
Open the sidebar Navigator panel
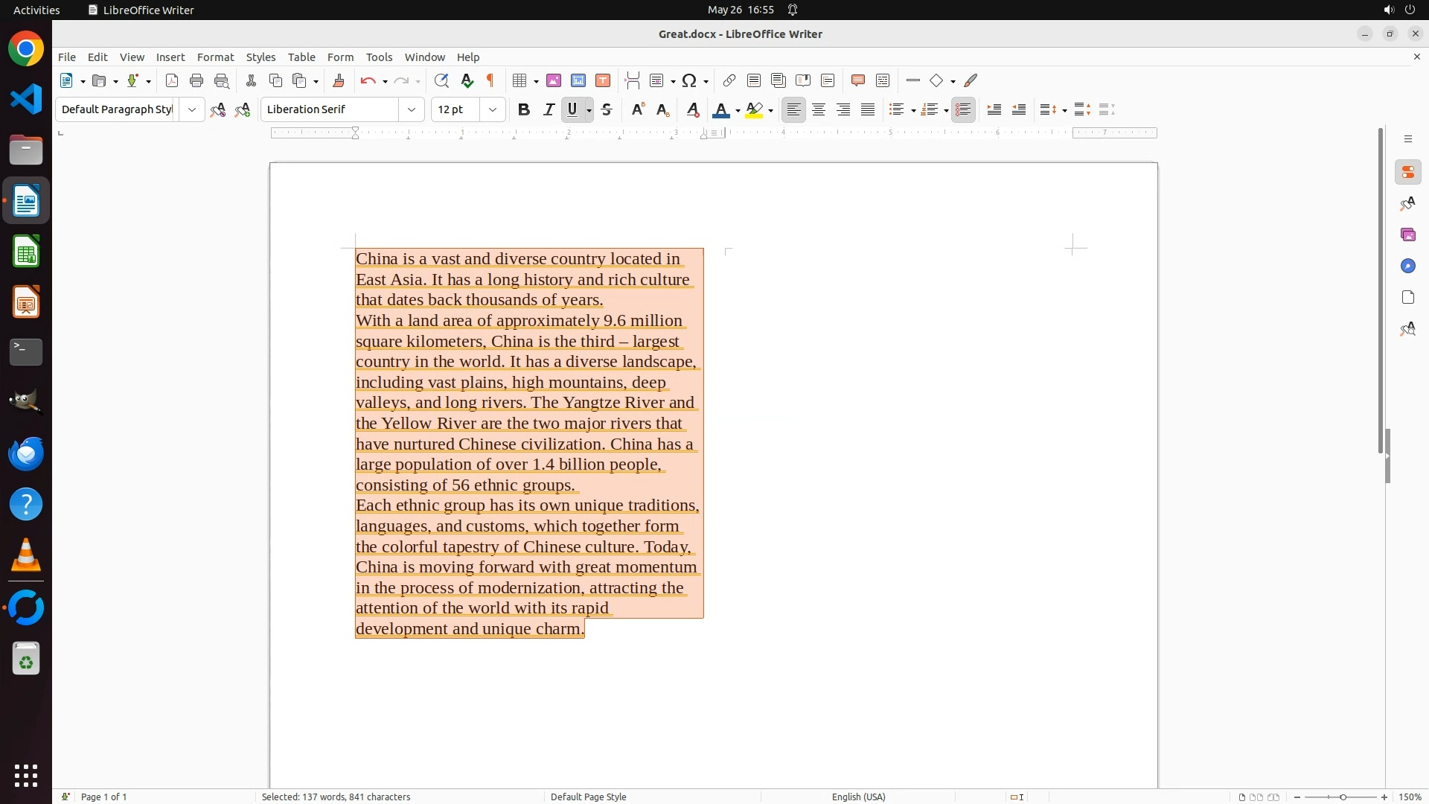[1407, 266]
